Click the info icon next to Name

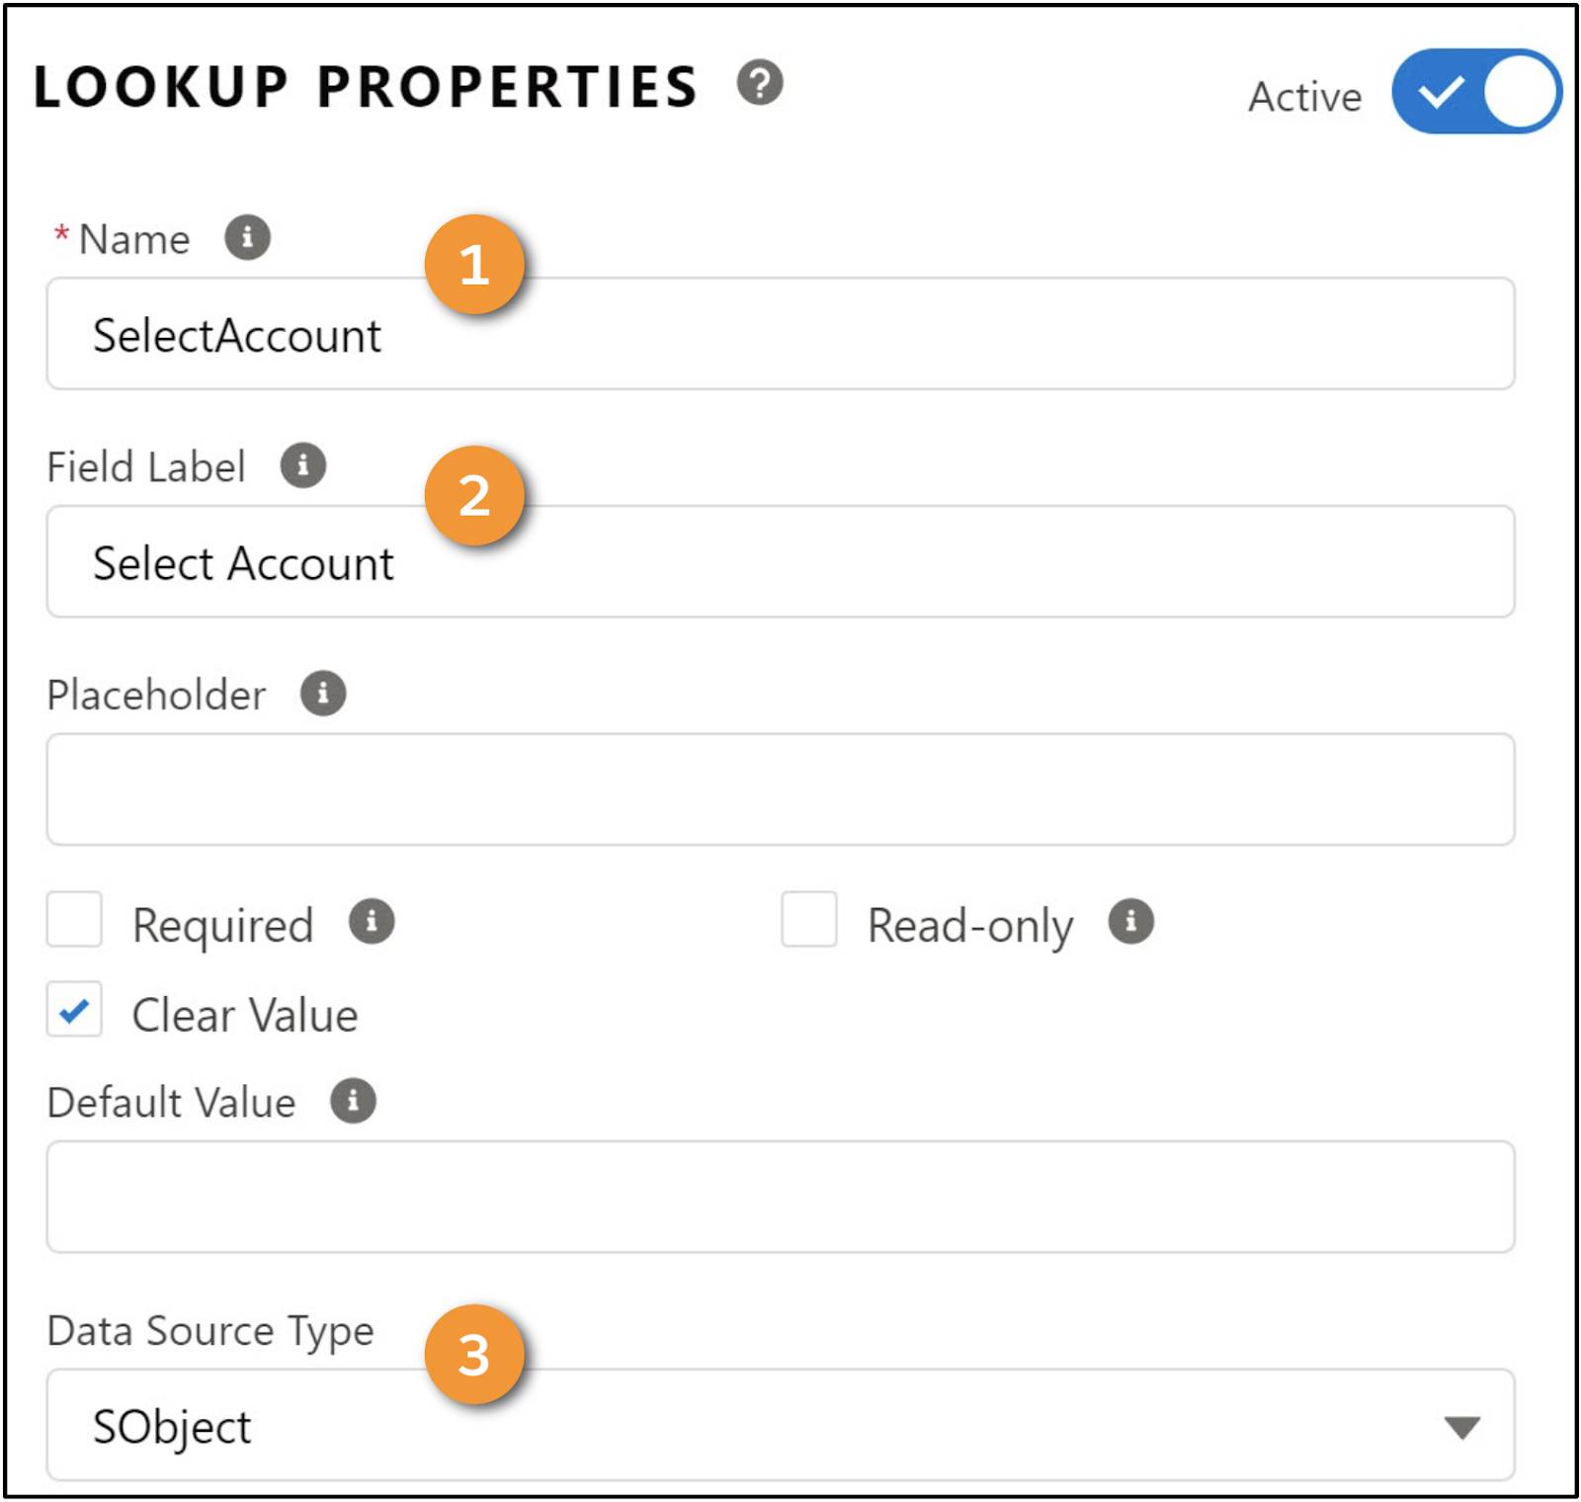tap(247, 237)
